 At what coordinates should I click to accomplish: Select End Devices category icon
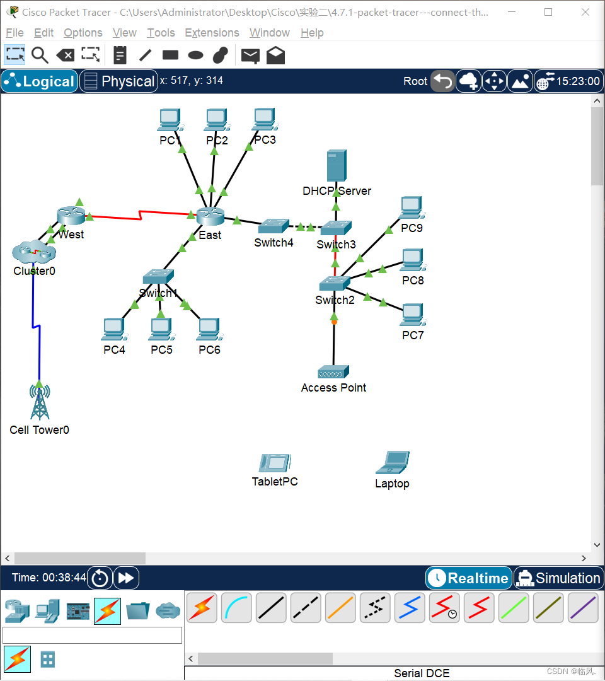47,611
